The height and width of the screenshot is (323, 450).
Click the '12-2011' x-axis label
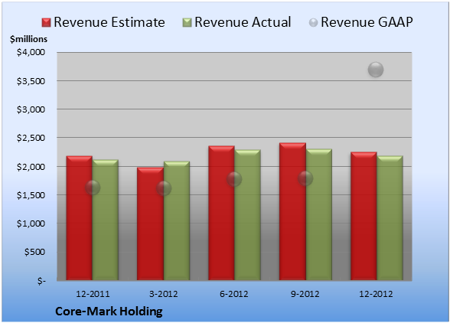tap(93, 294)
